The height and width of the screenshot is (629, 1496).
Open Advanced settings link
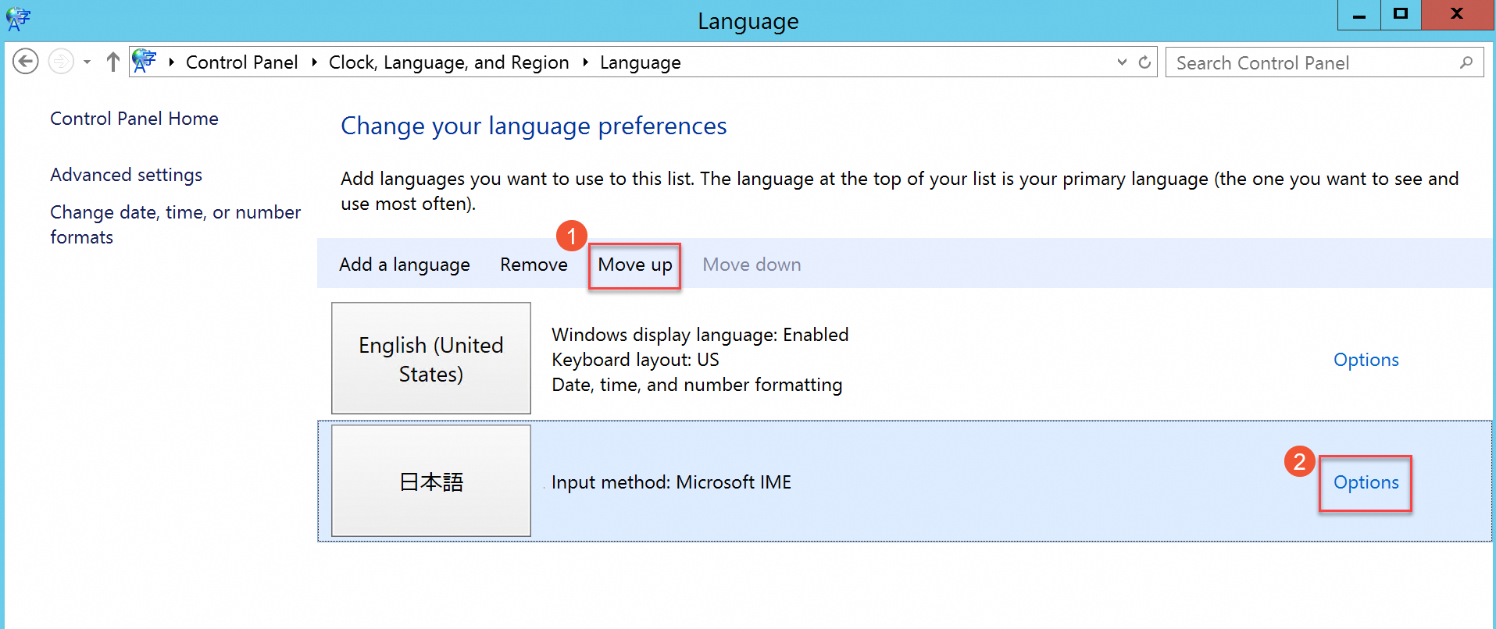click(127, 175)
